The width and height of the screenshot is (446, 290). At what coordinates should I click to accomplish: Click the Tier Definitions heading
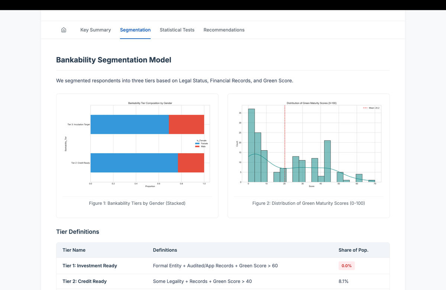77,232
